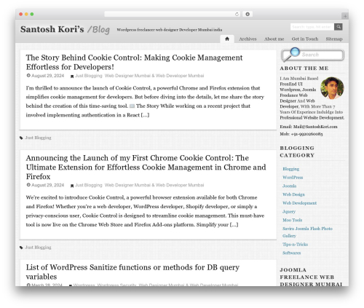Click the header search magnifier button
Viewport: 364px width, 308px height.
[339, 27]
